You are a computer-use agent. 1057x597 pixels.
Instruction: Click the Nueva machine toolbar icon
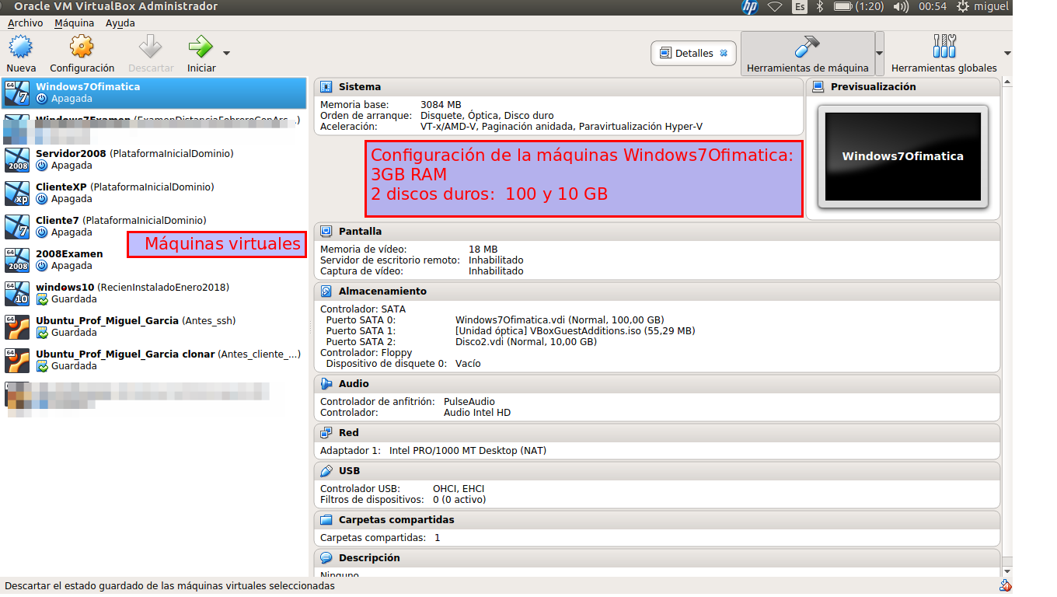pyautogui.click(x=21, y=47)
